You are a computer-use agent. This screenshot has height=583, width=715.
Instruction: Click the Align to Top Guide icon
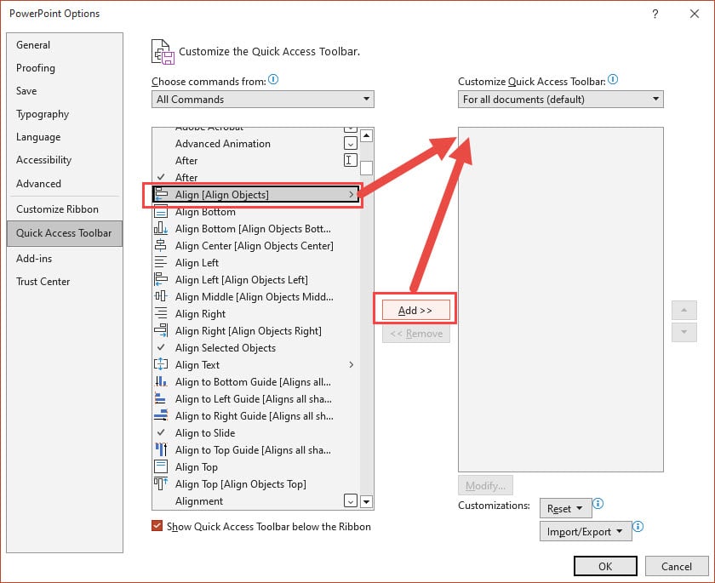tap(161, 449)
